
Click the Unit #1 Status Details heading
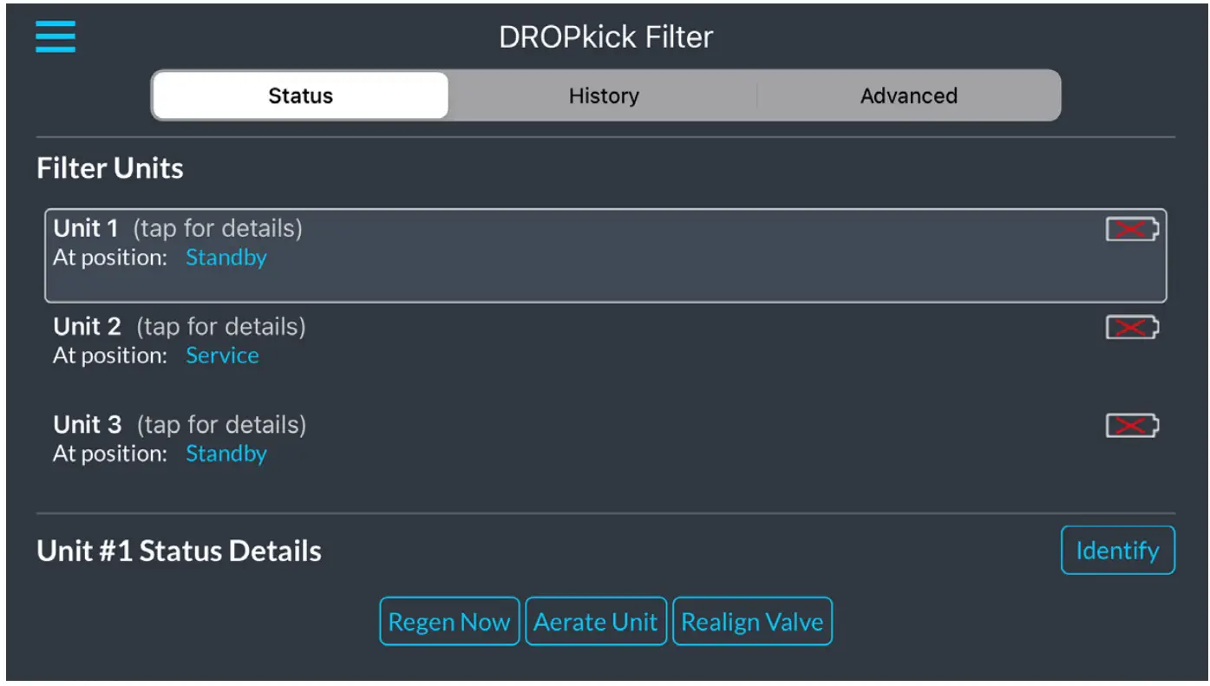[179, 550]
